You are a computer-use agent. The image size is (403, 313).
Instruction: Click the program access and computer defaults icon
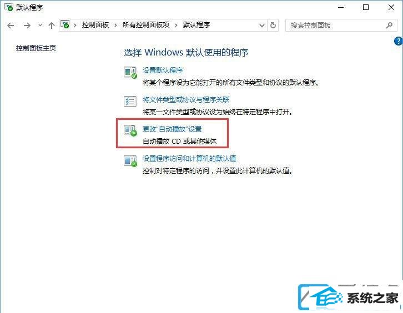pyautogui.click(x=130, y=161)
